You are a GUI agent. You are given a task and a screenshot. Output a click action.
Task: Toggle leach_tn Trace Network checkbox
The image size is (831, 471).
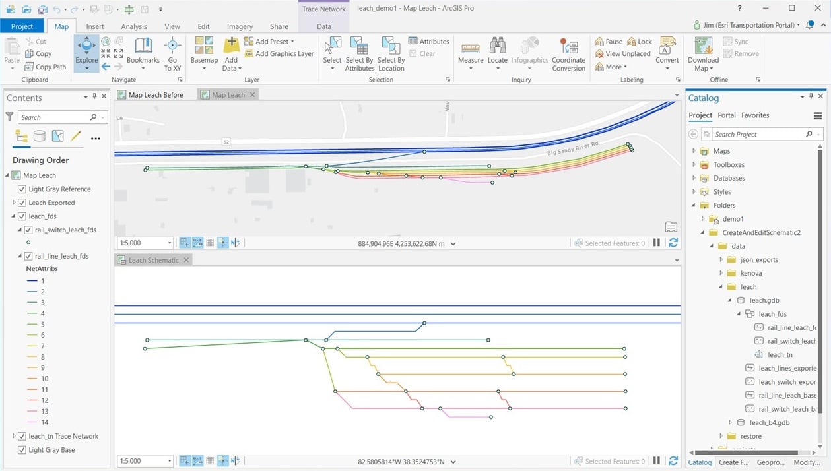click(22, 436)
